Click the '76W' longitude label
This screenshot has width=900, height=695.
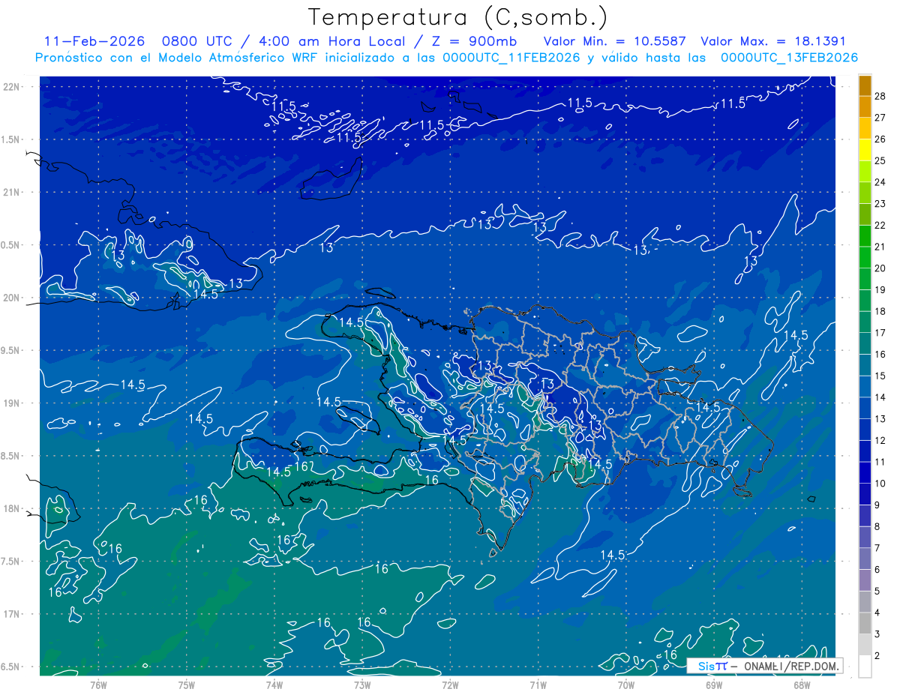(x=98, y=684)
